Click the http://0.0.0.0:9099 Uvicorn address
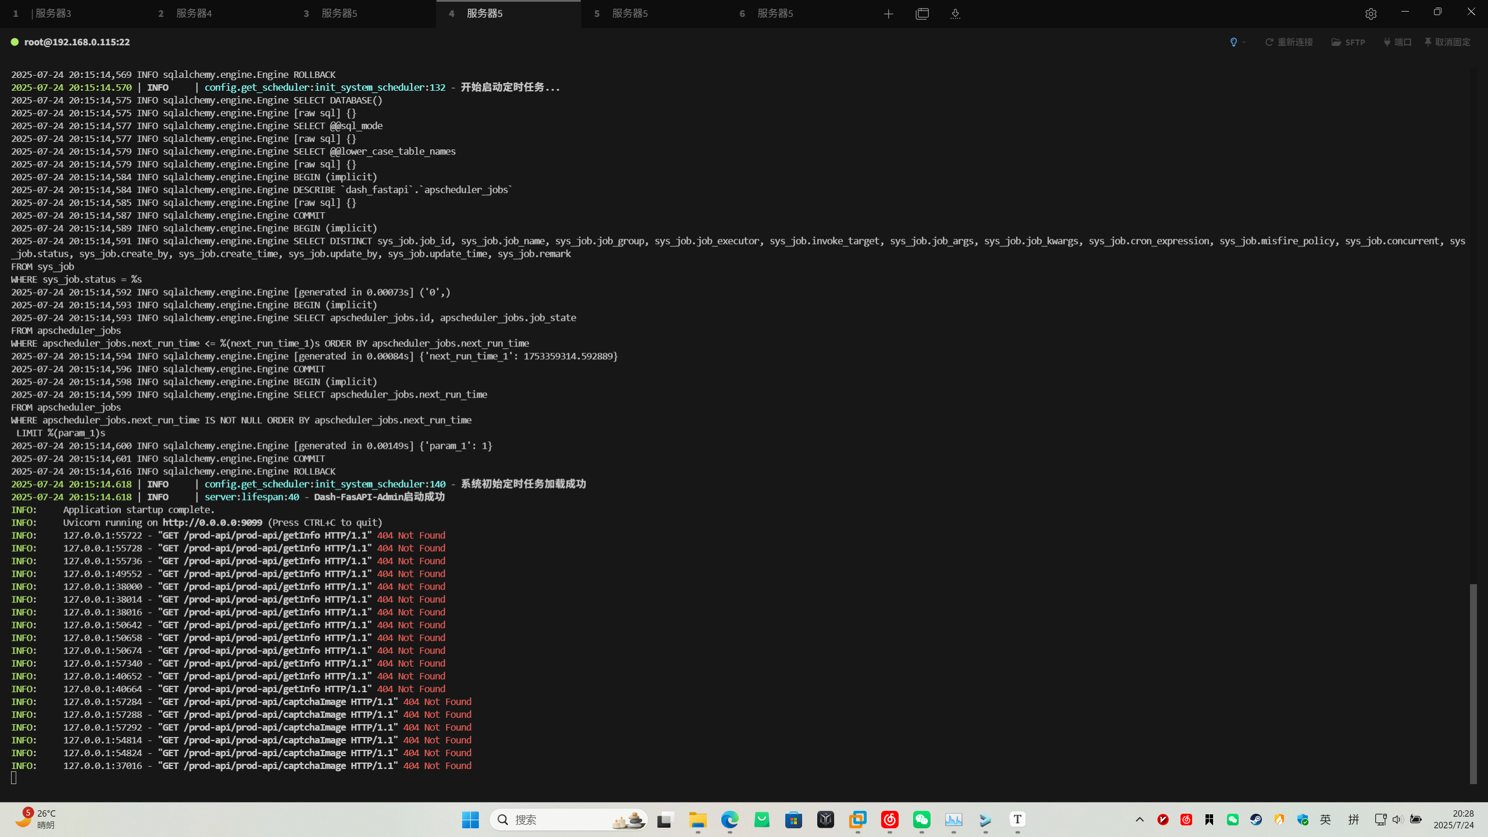Image resolution: width=1488 pixels, height=837 pixels. point(212,523)
